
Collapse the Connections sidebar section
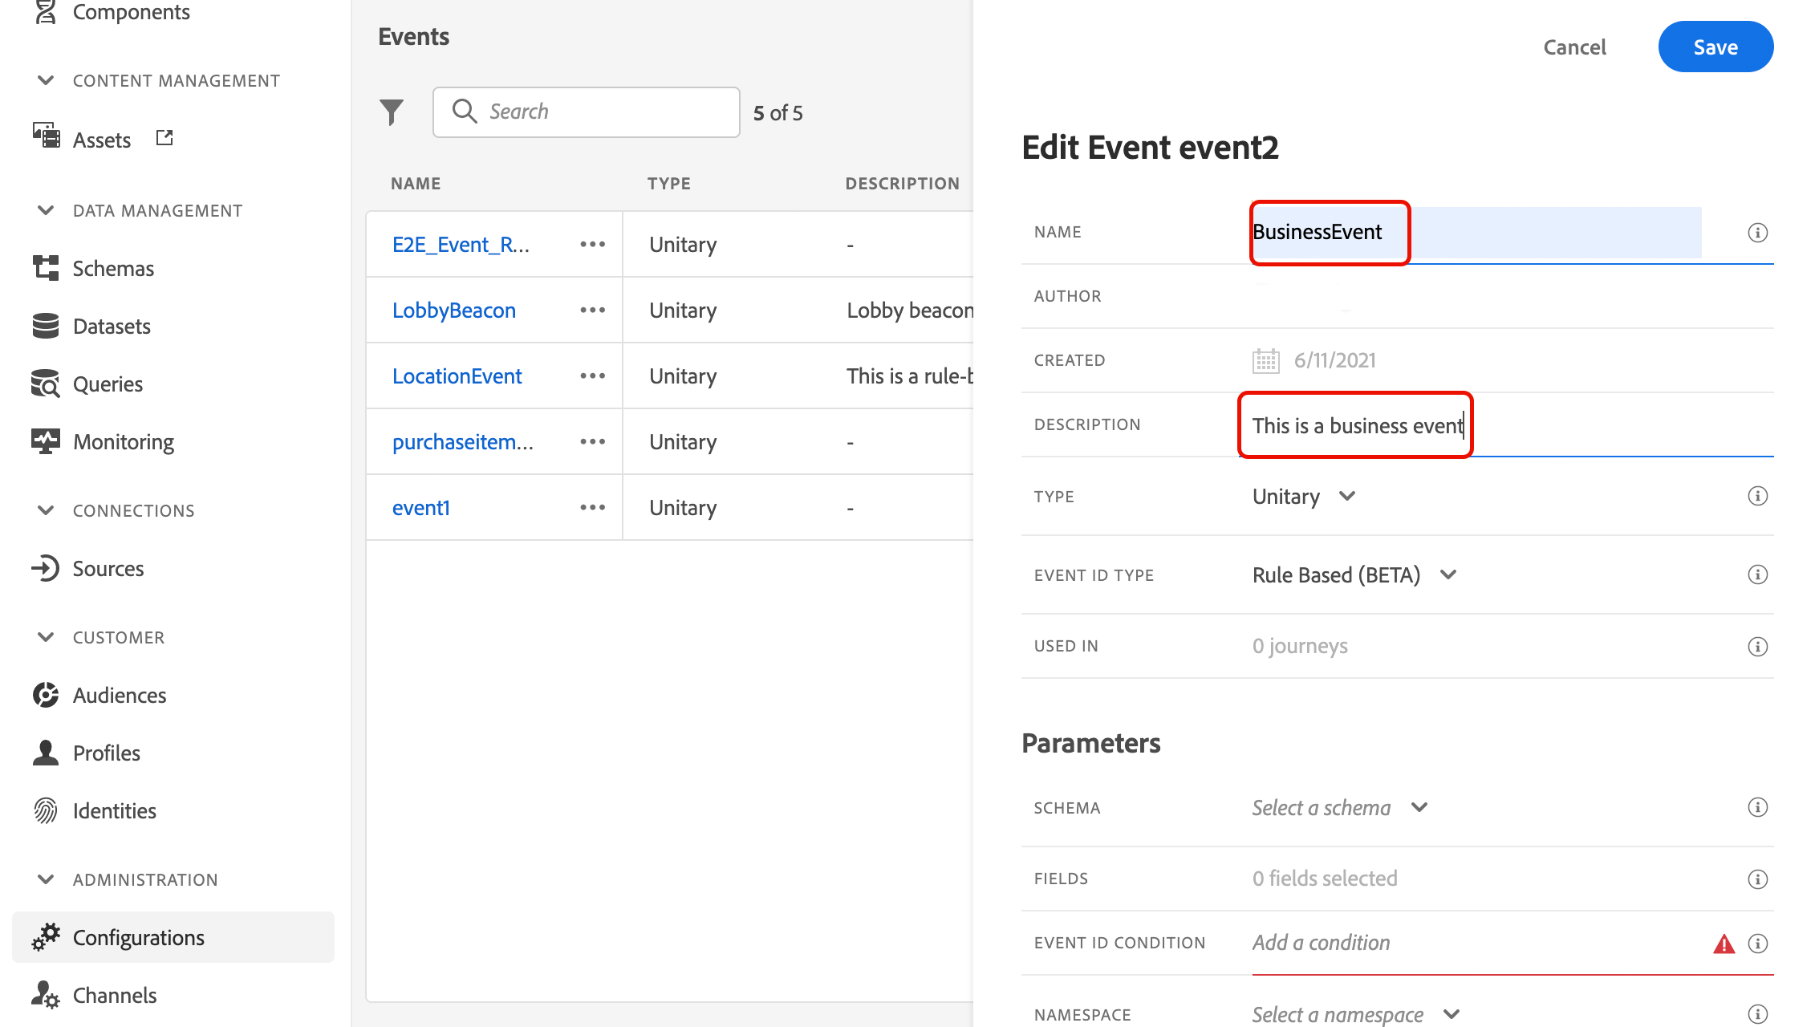[x=46, y=511]
